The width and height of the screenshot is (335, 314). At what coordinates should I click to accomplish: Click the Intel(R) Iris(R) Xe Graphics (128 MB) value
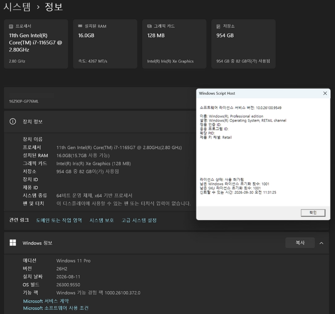click(x=94, y=164)
